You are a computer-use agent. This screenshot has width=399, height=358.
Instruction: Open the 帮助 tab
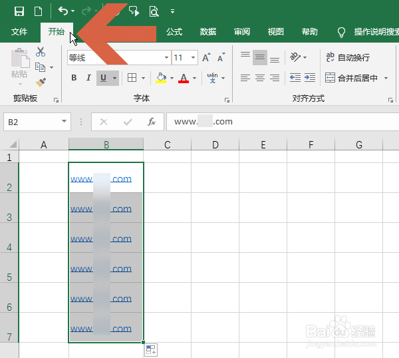point(309,32)
